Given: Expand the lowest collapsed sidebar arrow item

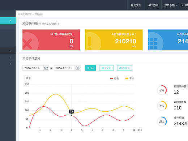Looking at the screenshot, I should (10, 64).
